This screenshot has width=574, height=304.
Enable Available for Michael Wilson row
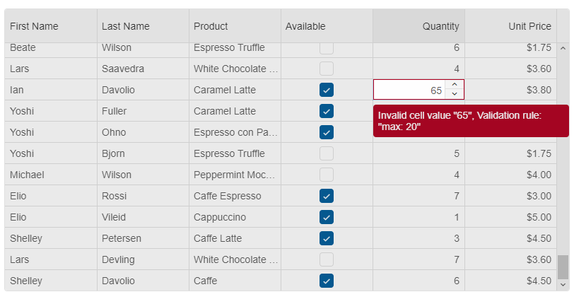point(327,175)
